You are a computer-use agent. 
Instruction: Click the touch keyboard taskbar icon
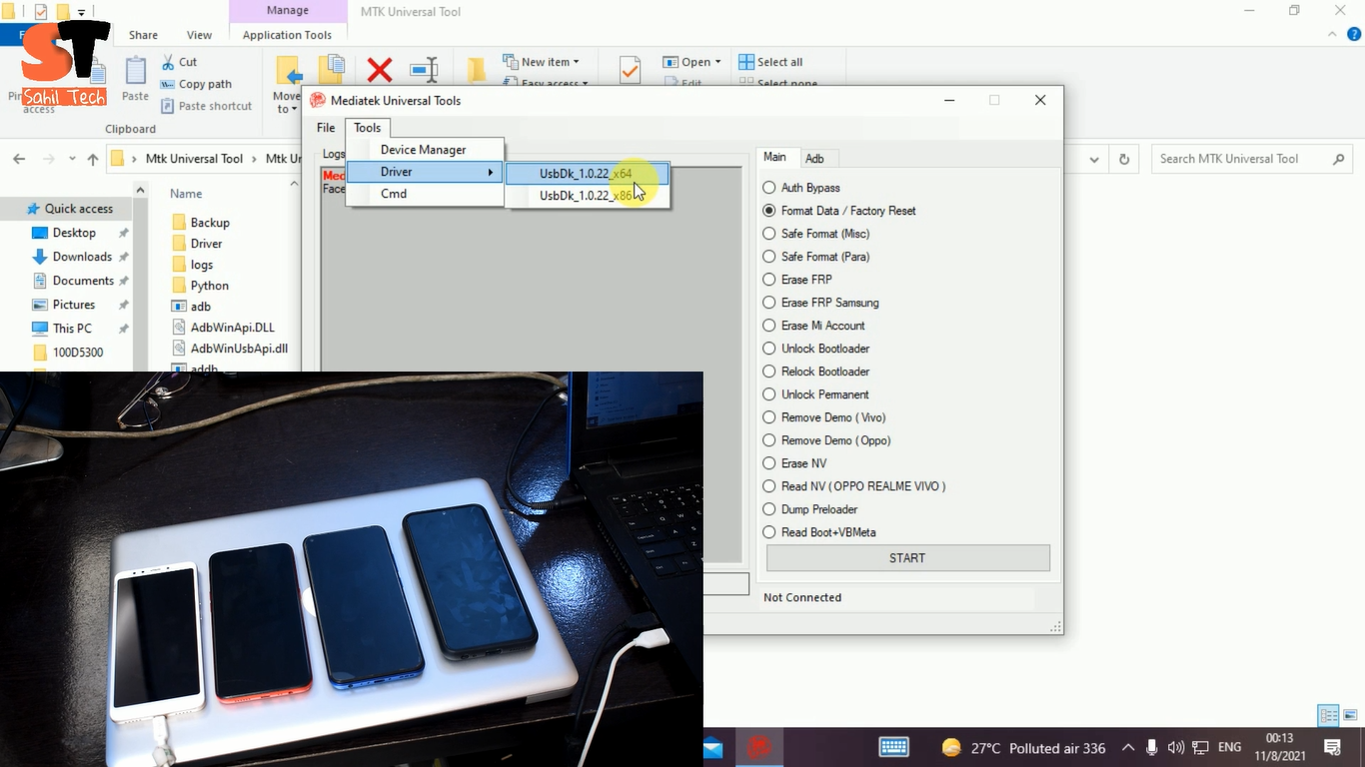893,747
